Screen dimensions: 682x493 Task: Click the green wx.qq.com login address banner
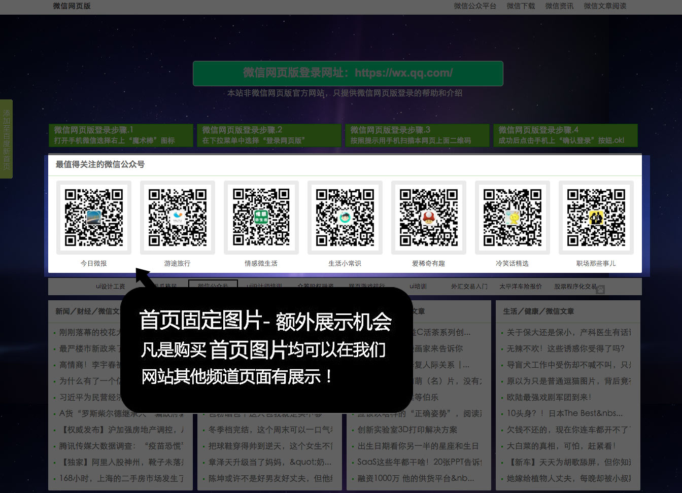click(348, 73)
